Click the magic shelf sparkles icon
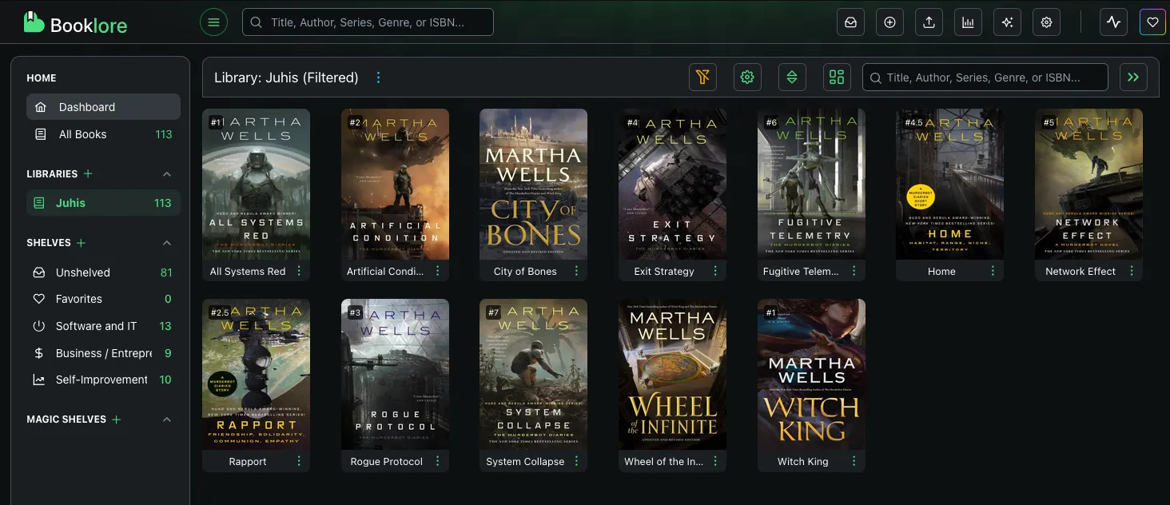The height and width of the screenshot is (505, 1170). (x=1007, y=22)
